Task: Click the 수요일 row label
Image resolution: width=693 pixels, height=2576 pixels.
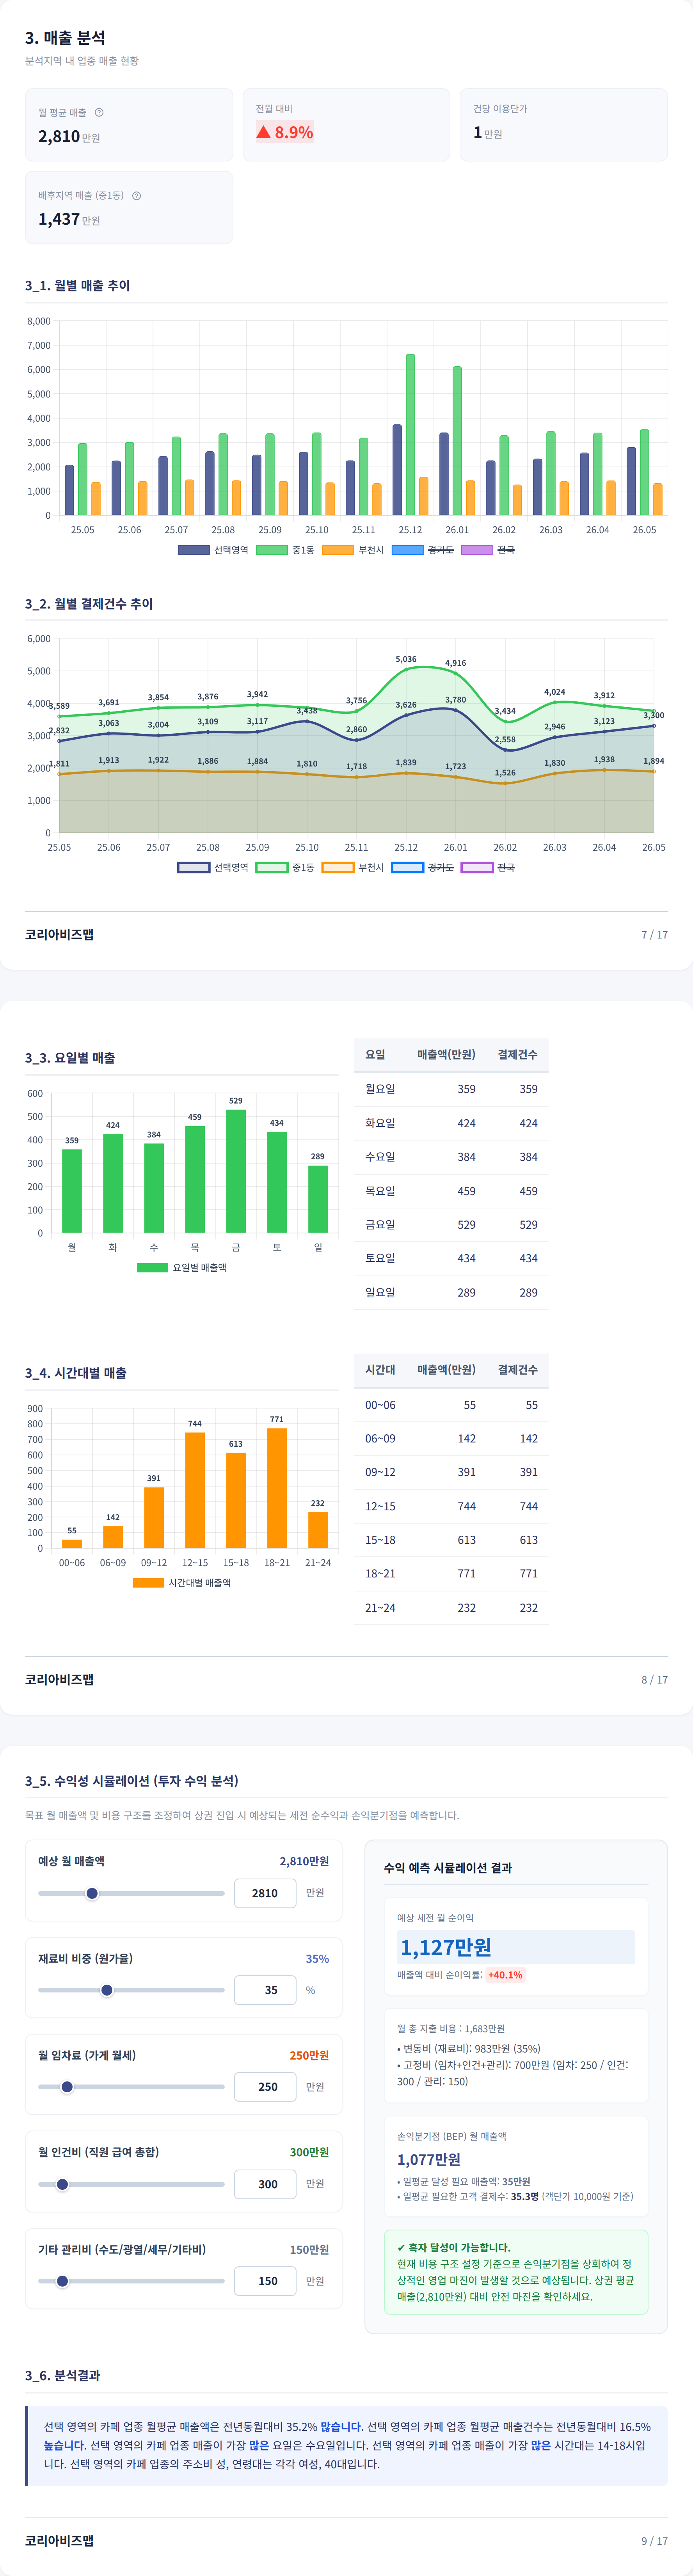Action: (380, 1156)
